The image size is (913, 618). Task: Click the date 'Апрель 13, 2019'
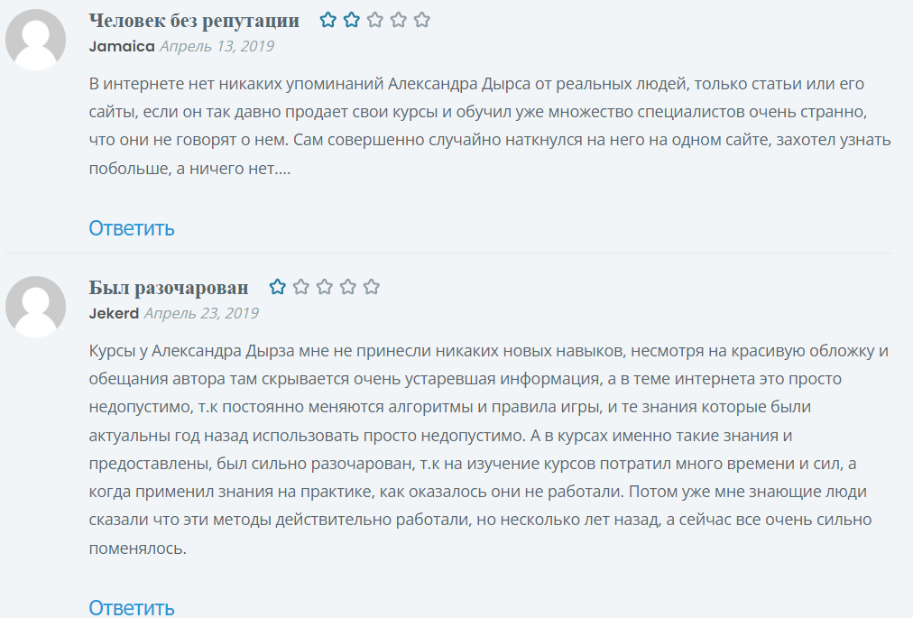(217, 47)
